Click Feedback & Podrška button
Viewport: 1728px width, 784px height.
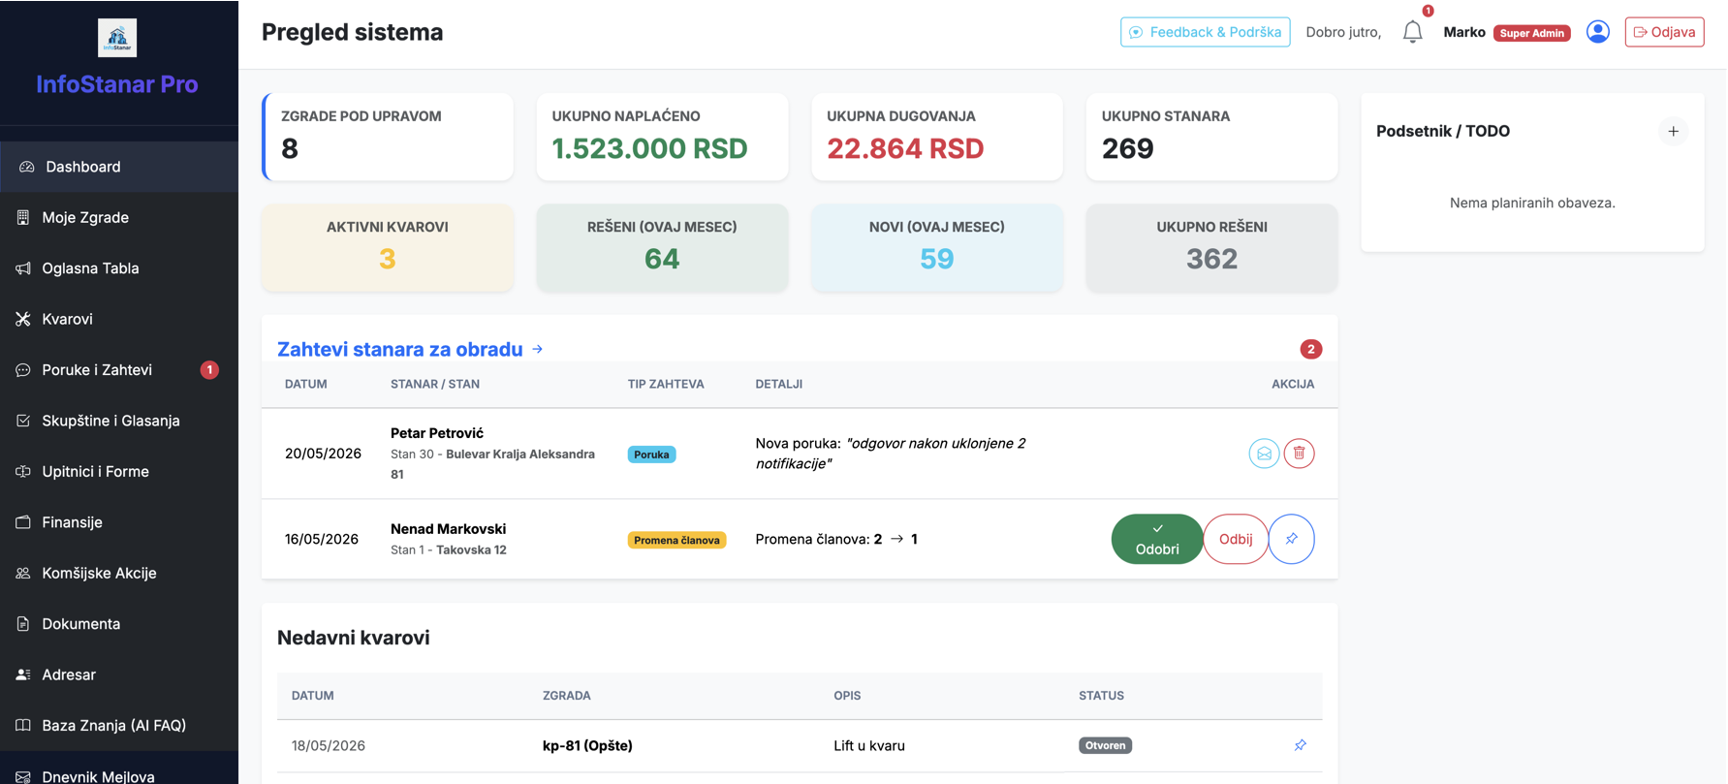pos(1205,32)
